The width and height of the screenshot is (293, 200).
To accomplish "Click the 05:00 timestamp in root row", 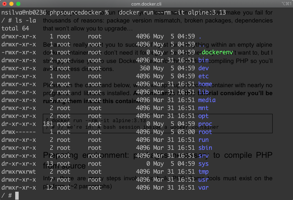I will [x=186, y=132].
